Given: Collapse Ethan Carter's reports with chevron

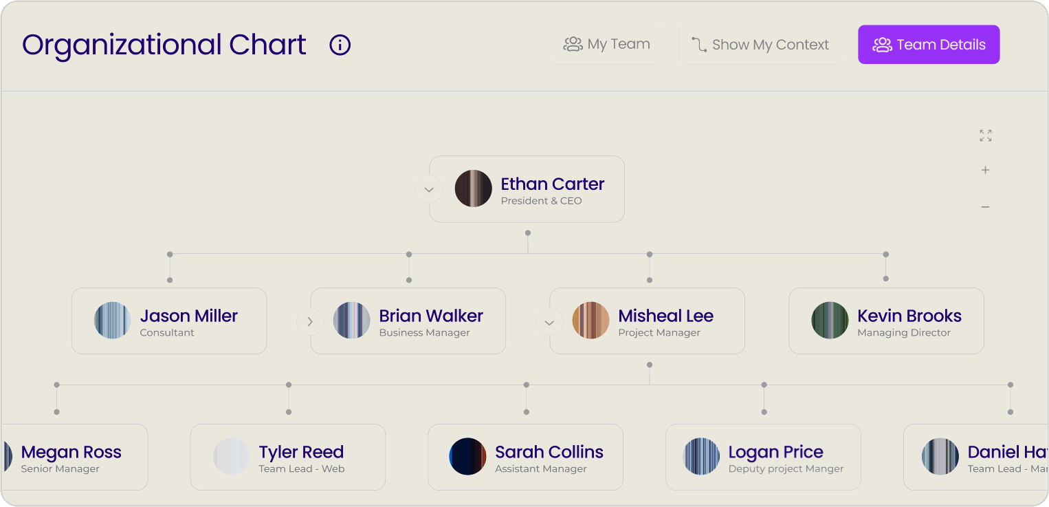Looking at the screenshot, I should click(x=429, y=189).
